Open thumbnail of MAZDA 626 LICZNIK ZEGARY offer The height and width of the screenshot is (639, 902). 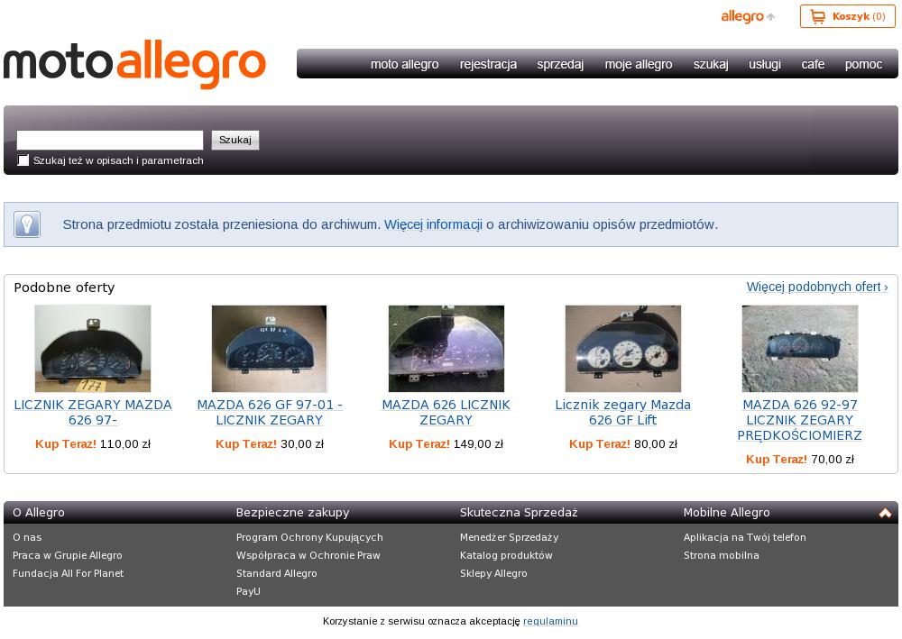click(x=446, y=349)
